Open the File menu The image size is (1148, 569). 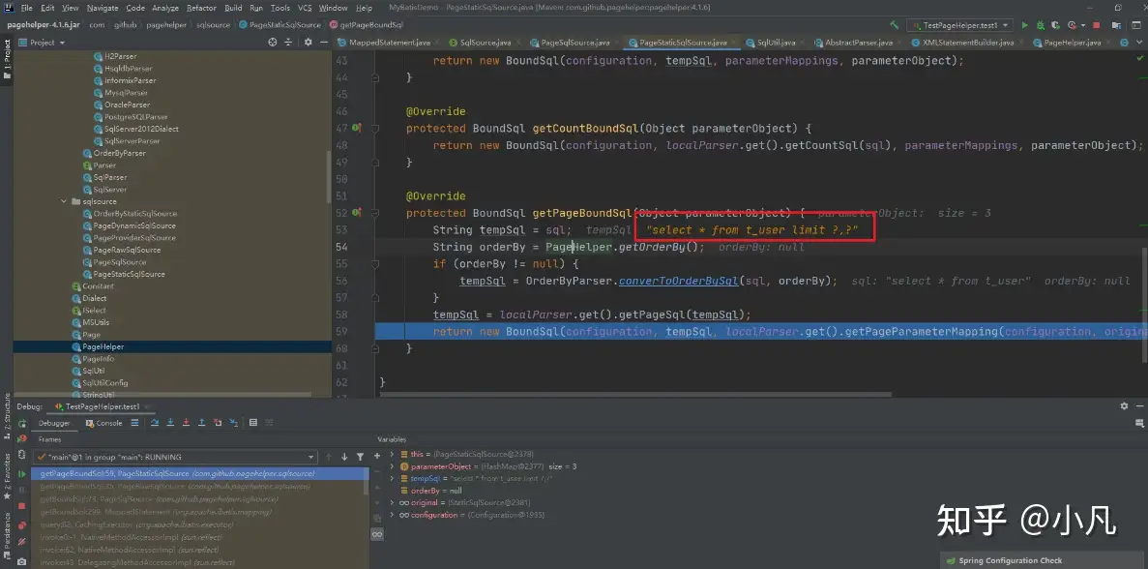[26, 8]
